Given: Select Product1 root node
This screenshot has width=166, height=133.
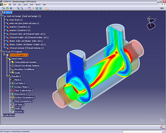Looking at the screenshot, I should [x=8, y=13].
